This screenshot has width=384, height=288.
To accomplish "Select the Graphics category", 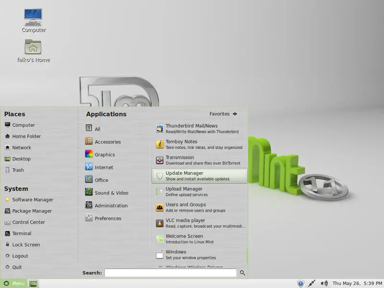I will pyautogui.click(x=100, y=154).
